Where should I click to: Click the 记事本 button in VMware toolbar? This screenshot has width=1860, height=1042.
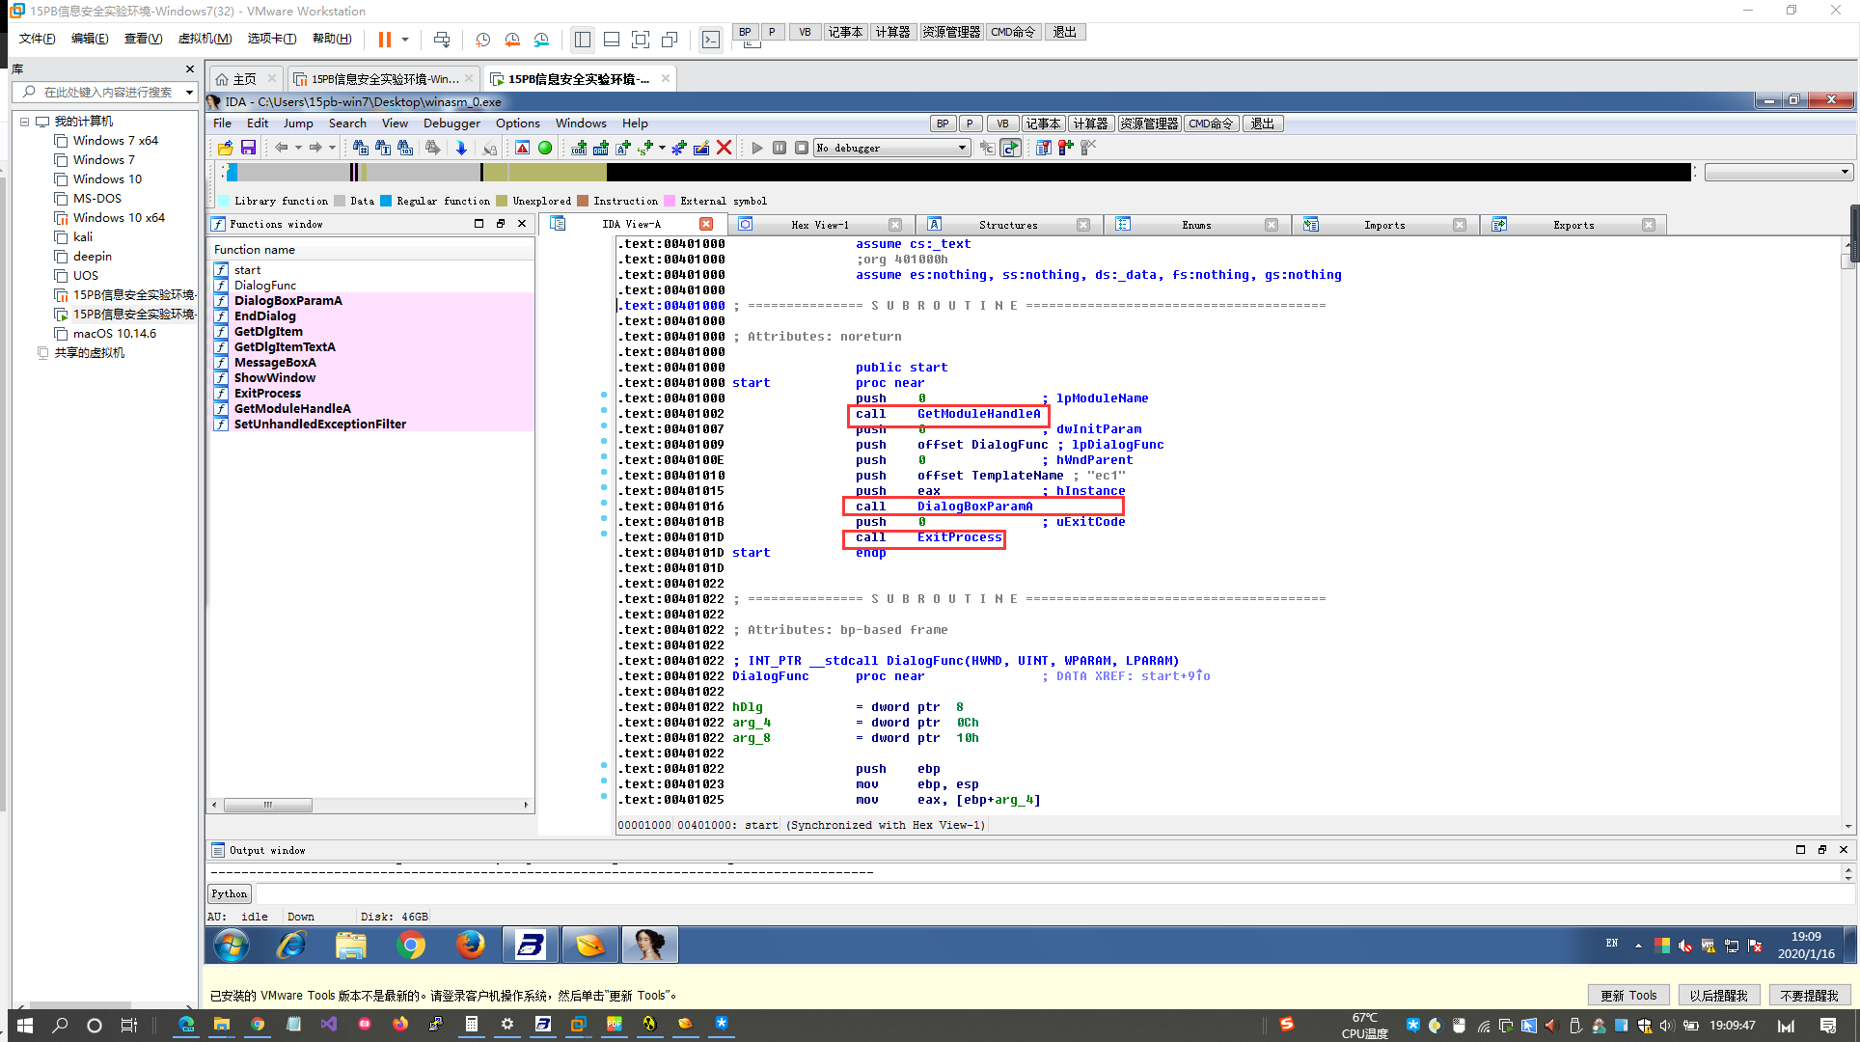(x=845, y=32)
